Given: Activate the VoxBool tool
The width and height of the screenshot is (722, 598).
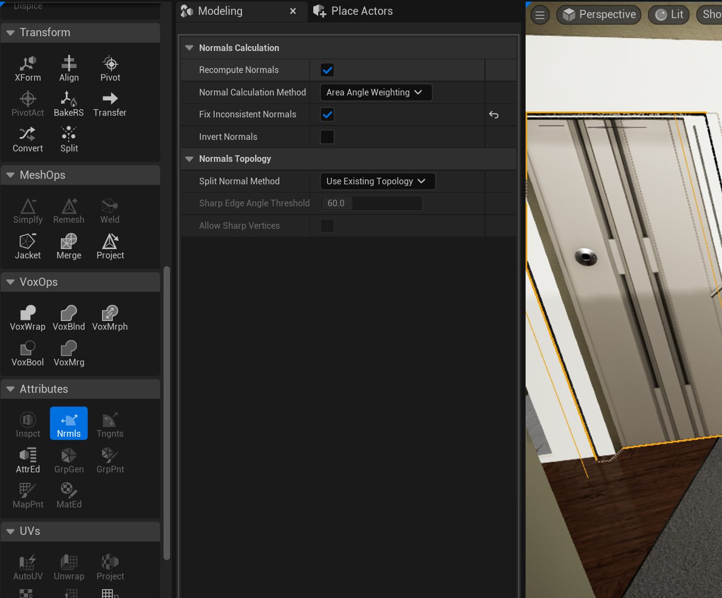Looking at the screenshot, I should [27, 354].
